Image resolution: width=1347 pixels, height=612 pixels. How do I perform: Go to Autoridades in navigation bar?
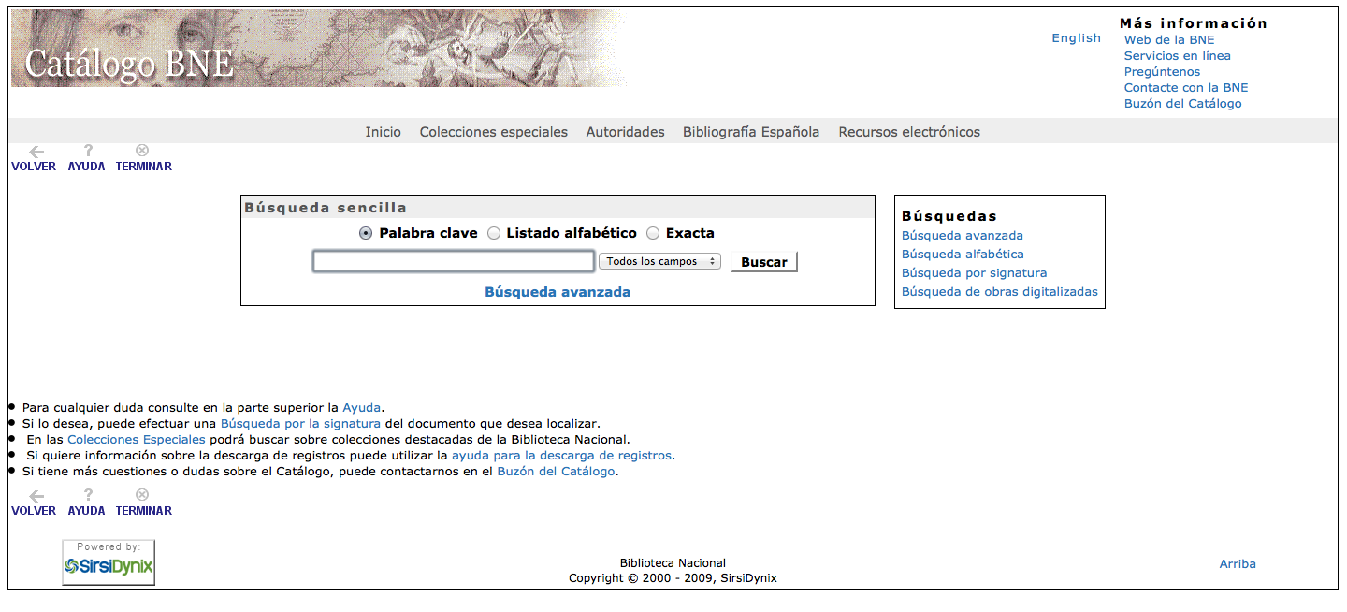[x=625, y=132]
